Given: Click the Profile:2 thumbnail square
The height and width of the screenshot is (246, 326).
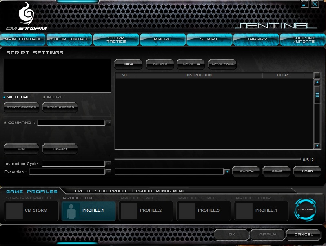Looking at the screenshot, I should pyautogui.click(x=129, y=211).
